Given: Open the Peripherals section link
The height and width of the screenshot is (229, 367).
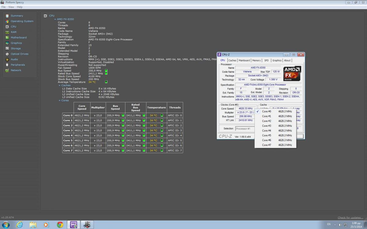Looking at the screenshot, I should 18,65.
